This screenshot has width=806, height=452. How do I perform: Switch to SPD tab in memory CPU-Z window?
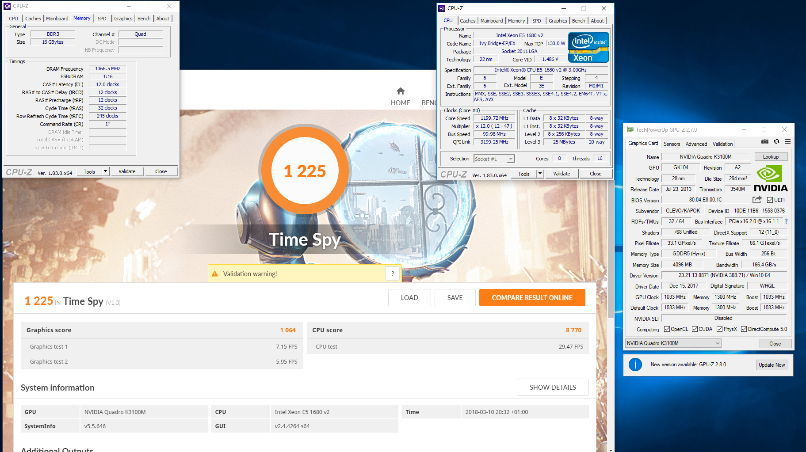tap(102, 19)
